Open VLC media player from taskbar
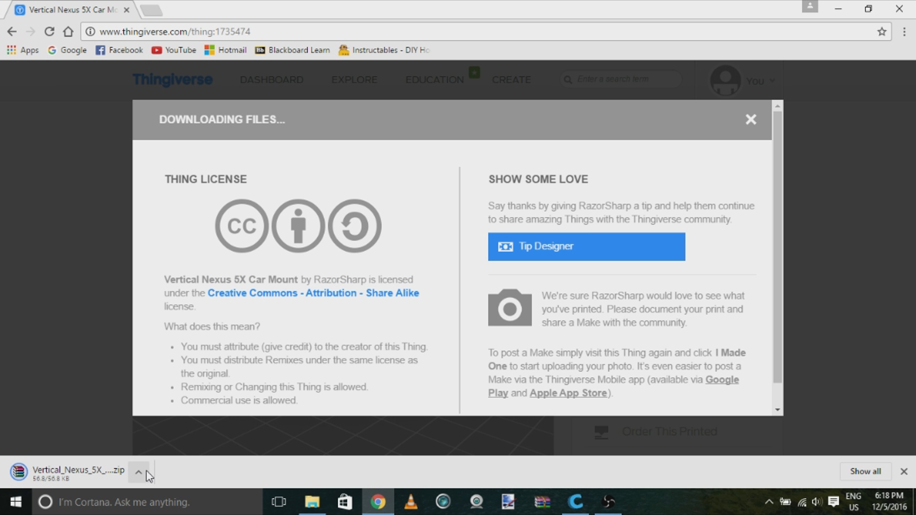The height and width of the screenshot is (515, 916). point(410,502)
